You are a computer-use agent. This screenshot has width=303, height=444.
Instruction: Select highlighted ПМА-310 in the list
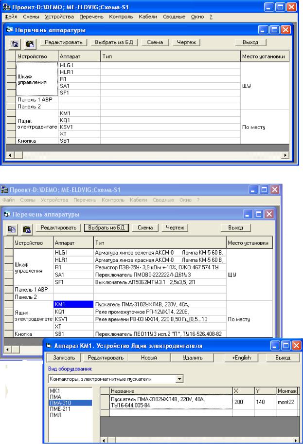pos(71,403)
